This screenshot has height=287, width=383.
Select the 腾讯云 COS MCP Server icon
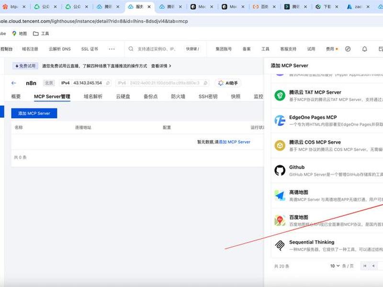pos(280,145)
